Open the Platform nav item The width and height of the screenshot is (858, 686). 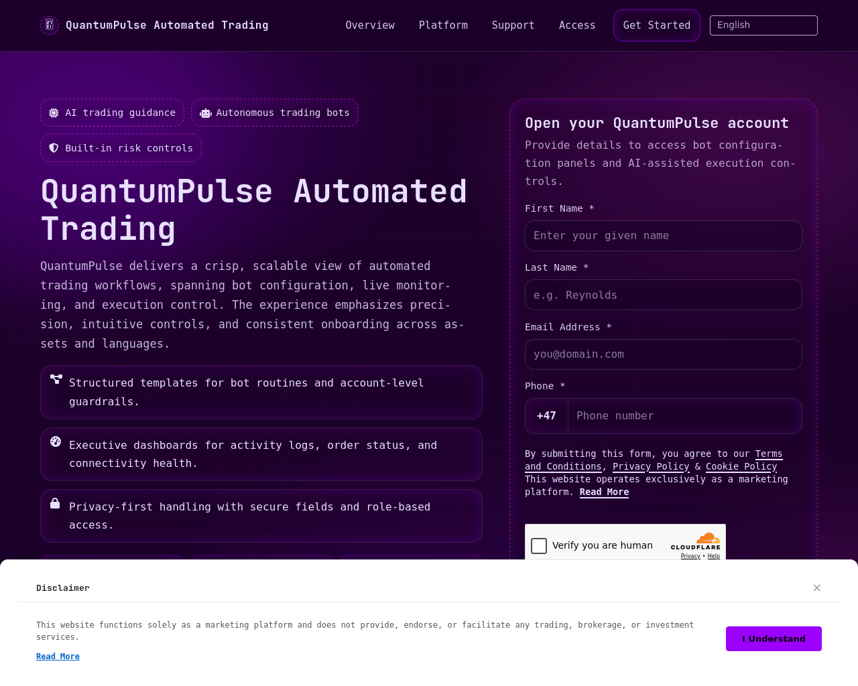443,25
